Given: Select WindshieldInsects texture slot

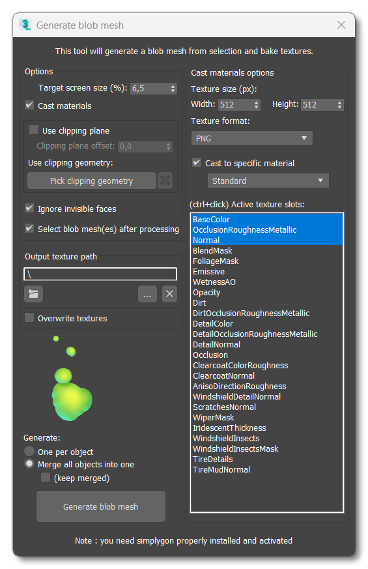Looking at the screenshot, I should coord(267,439).
